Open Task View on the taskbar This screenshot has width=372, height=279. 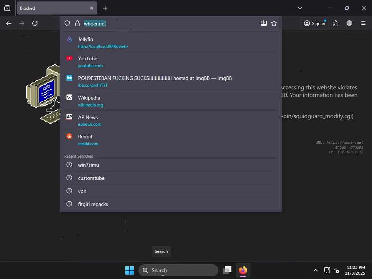coord(227,270)
